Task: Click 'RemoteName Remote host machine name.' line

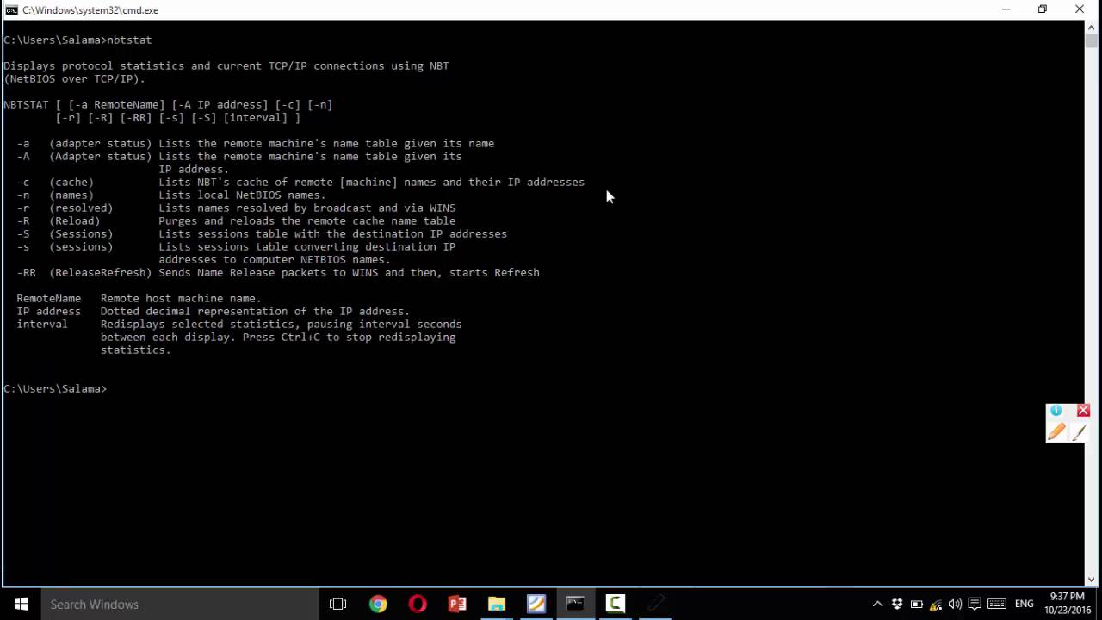Action: pos(139,298)
